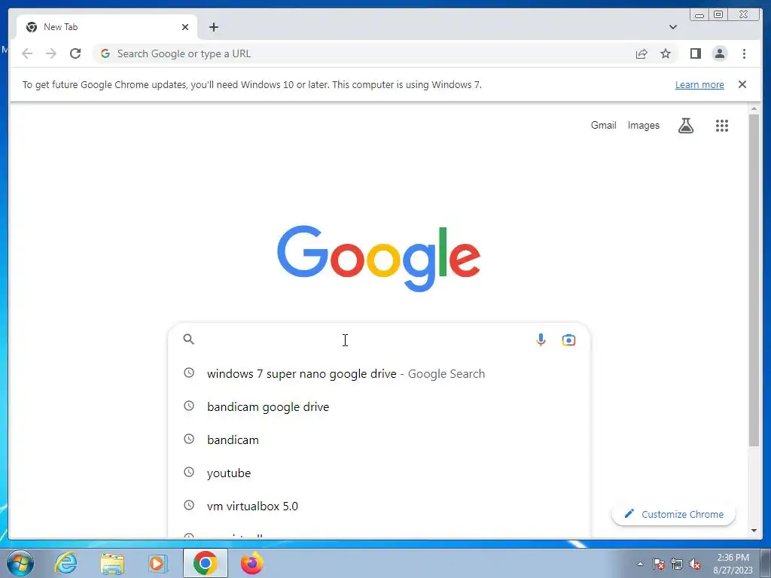Open Google Lens image search camera icon
The image size is (771, 578).
pyautogui.click(x=568, y=339)
